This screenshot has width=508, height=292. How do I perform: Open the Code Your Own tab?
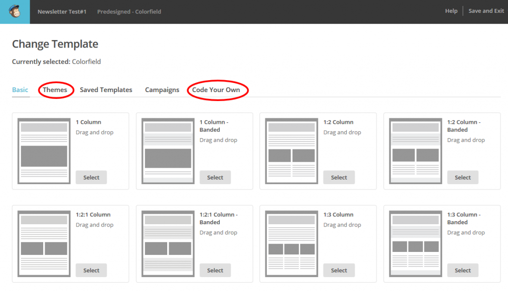216,90
